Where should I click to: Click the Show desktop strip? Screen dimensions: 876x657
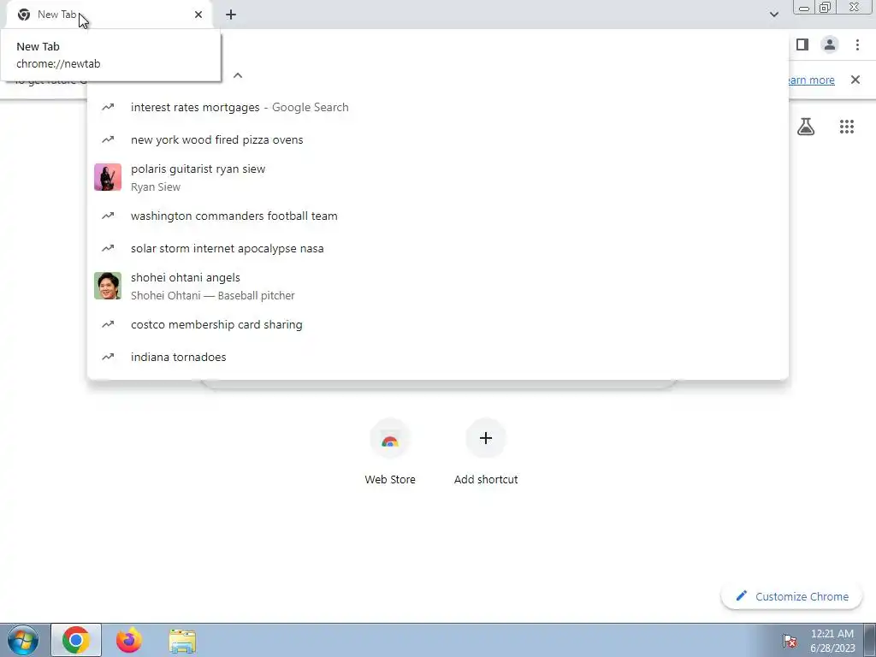pos(870,640)
